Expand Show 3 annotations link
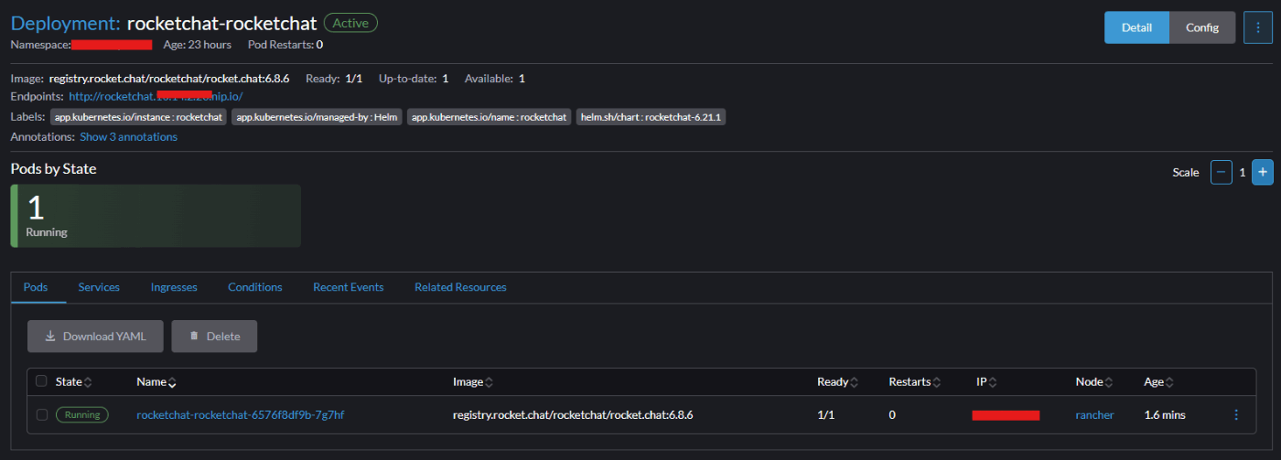Screen dimensions: 1281x460 pyautogui.click(x=128, y=137)
